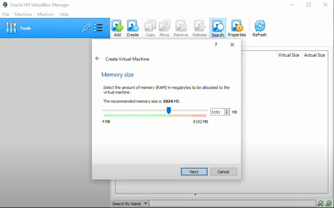Image resolution: width=334 pixels, height=208 pixels.
Task: Open the Machine menu
Action: pos(23,14)
